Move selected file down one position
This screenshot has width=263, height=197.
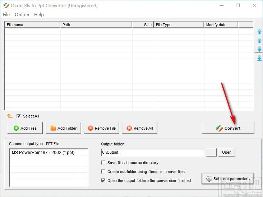pos(259,49)
